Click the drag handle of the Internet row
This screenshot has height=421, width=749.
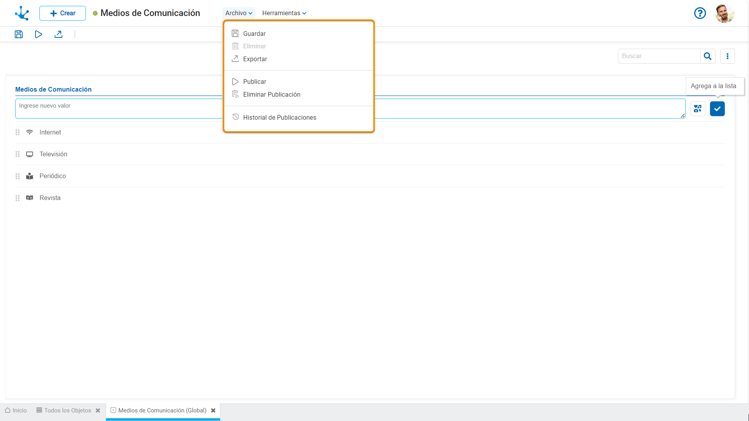[x=18, y=133]
